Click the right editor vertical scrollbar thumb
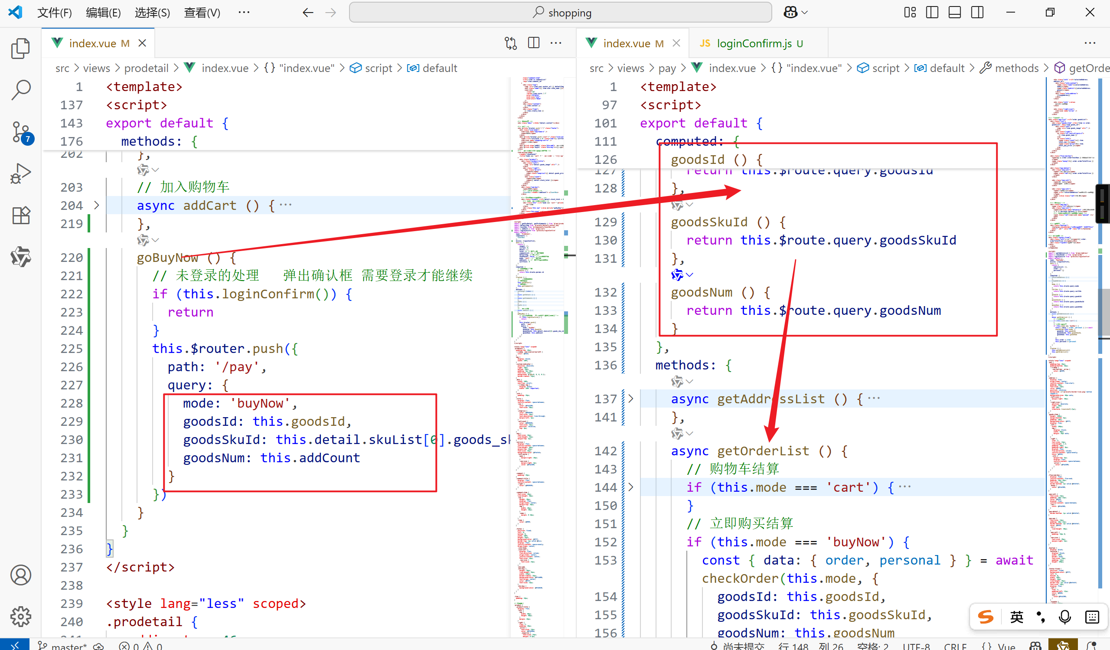The image size is (1110, 650). point(1103,313)
